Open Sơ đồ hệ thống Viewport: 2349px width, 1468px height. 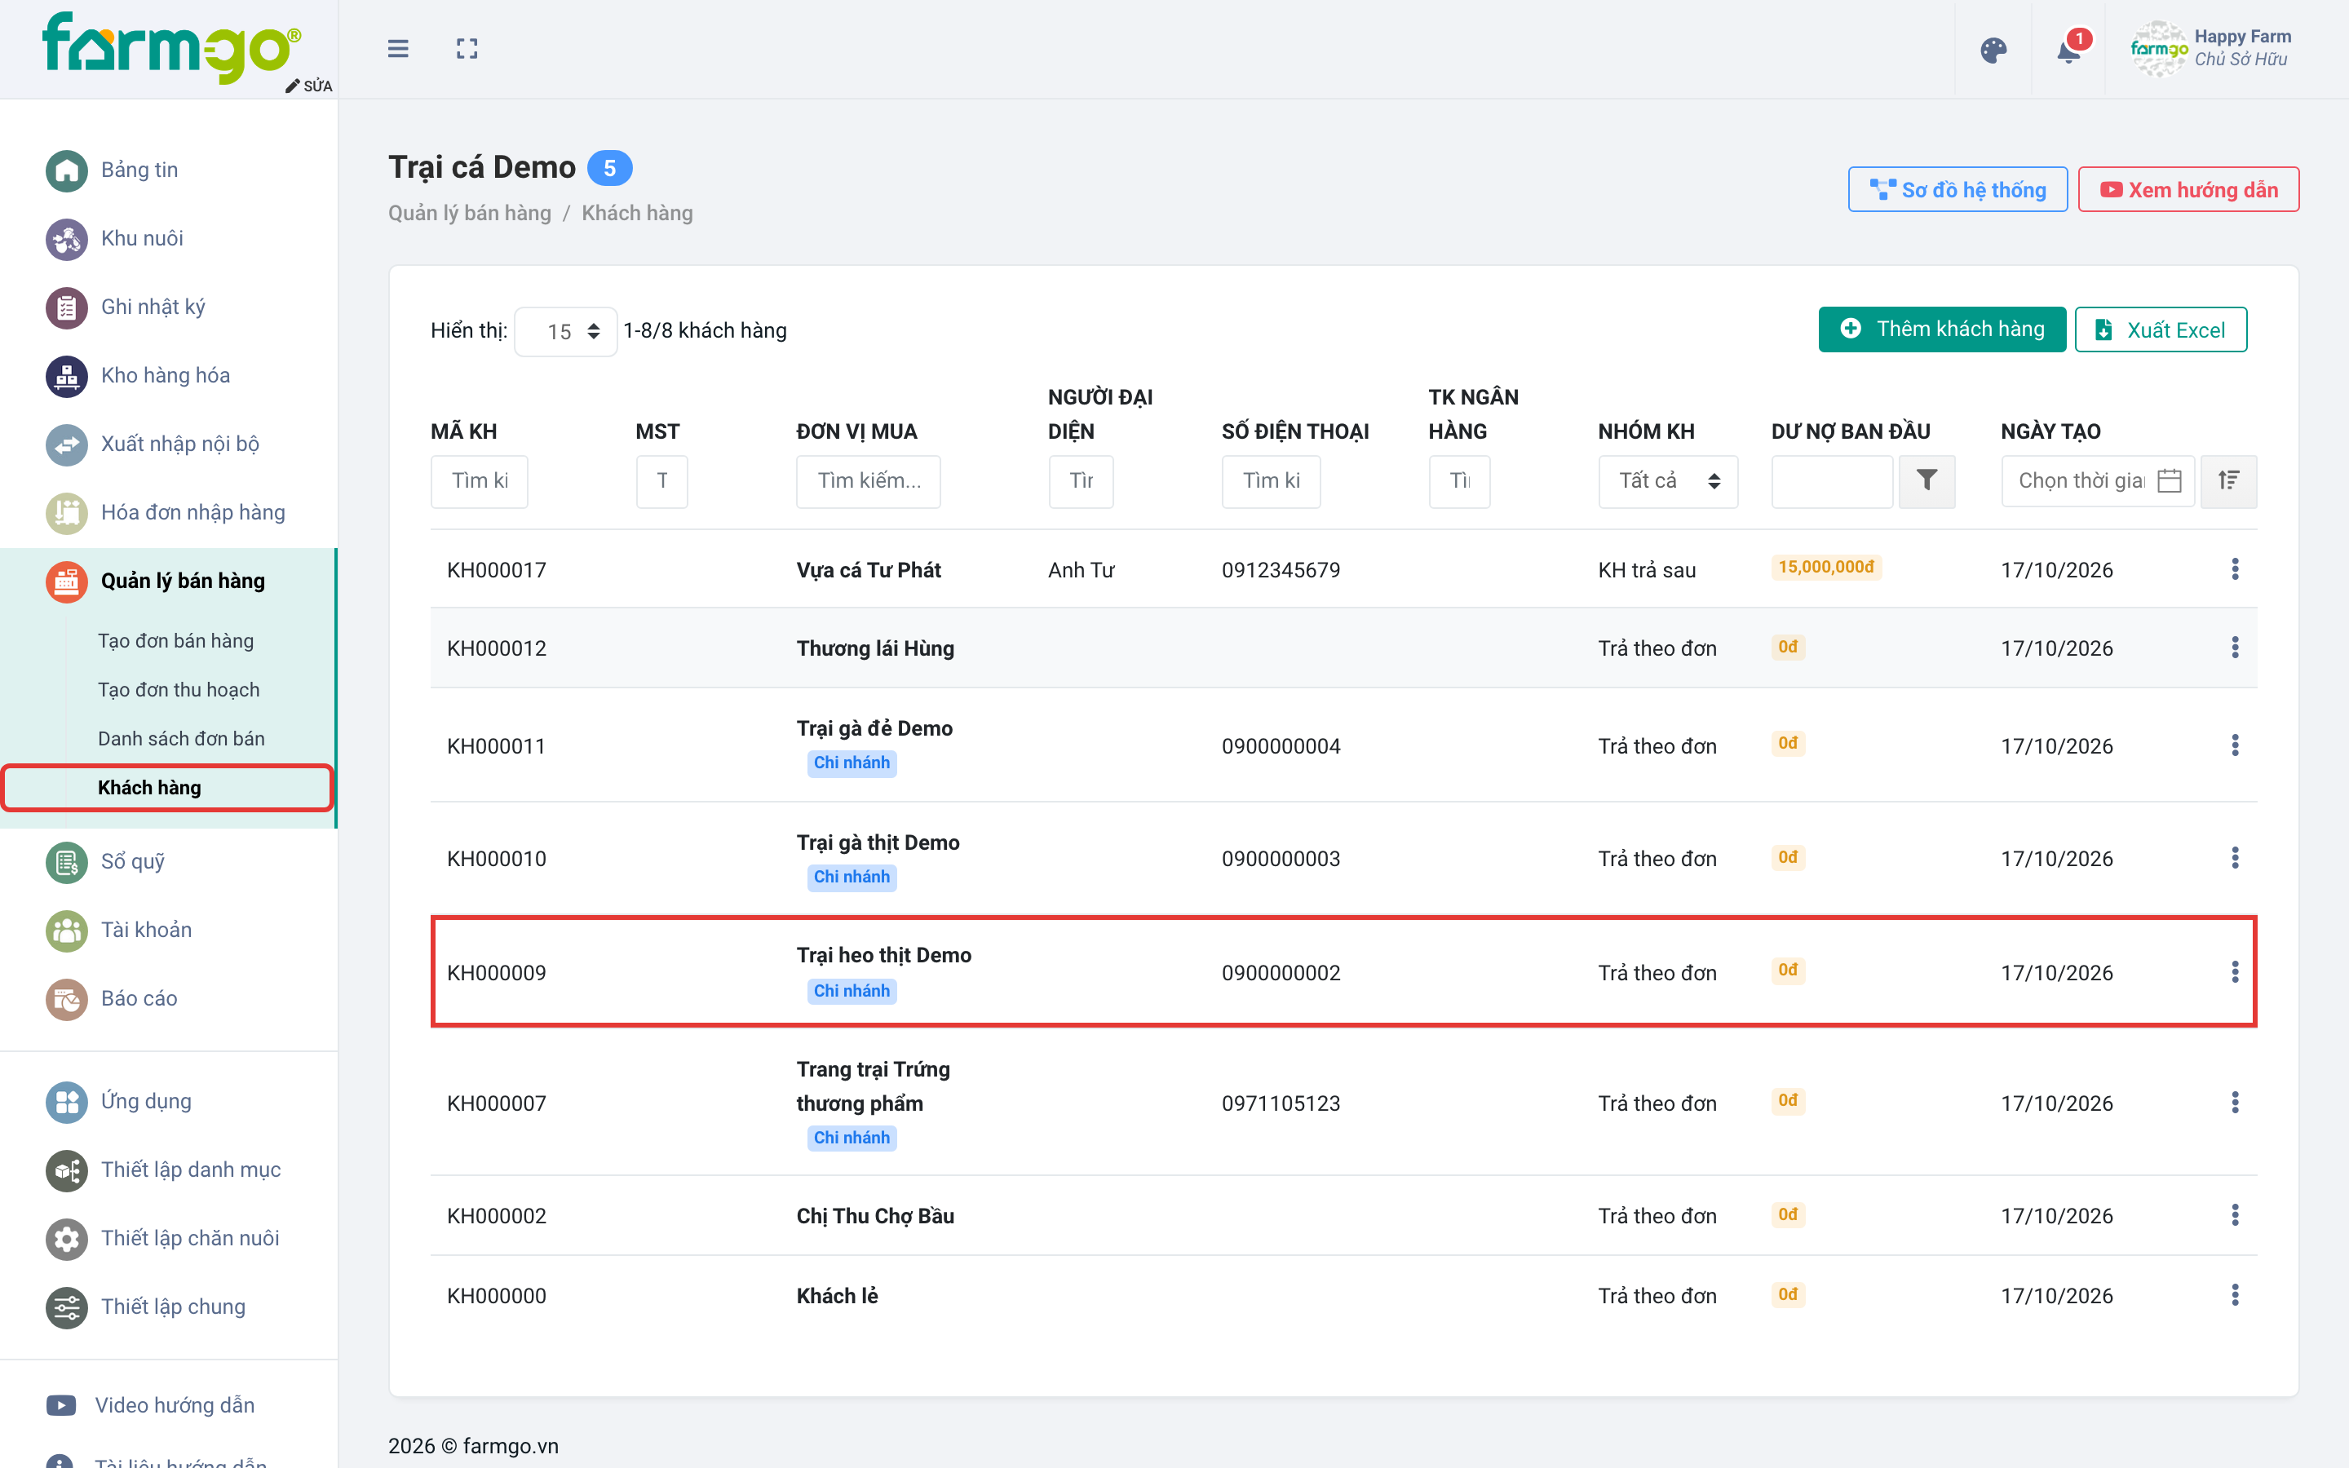(x=1957, y=189)
